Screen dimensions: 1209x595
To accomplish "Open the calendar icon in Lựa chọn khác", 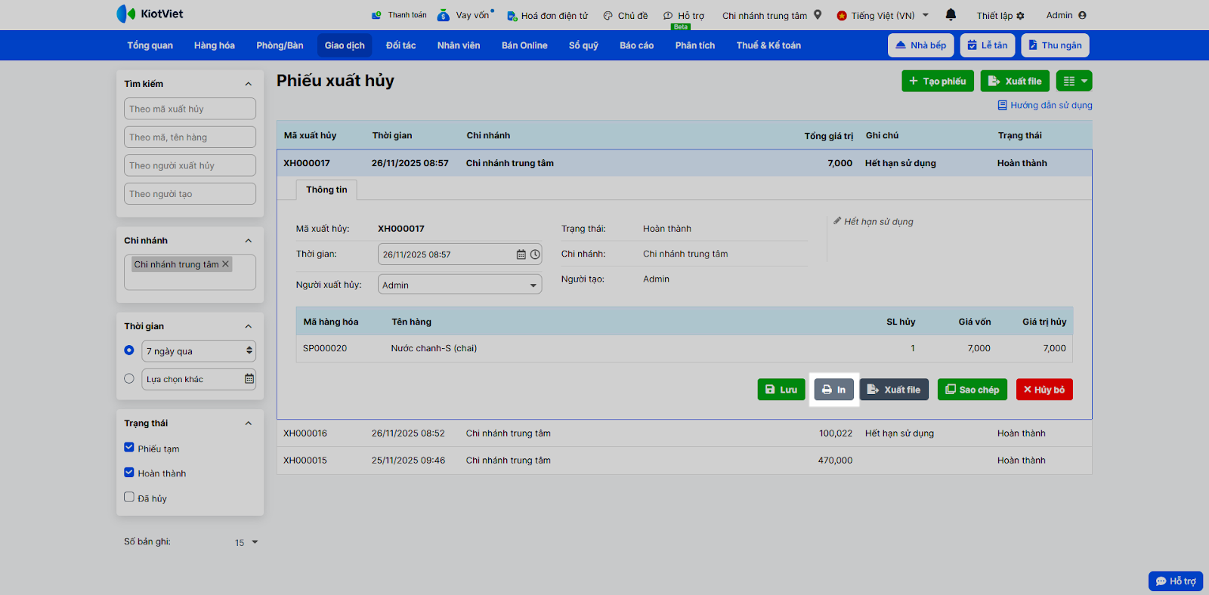I will (x=249, y=379).
